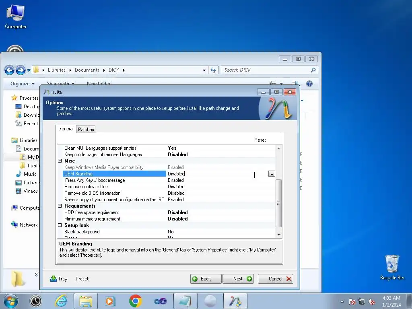Switch to the General tab

click(x=66, y=129)
